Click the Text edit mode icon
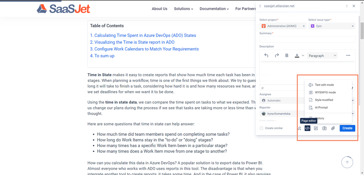This screenshot has width=364, height=175. coord(310,85)
